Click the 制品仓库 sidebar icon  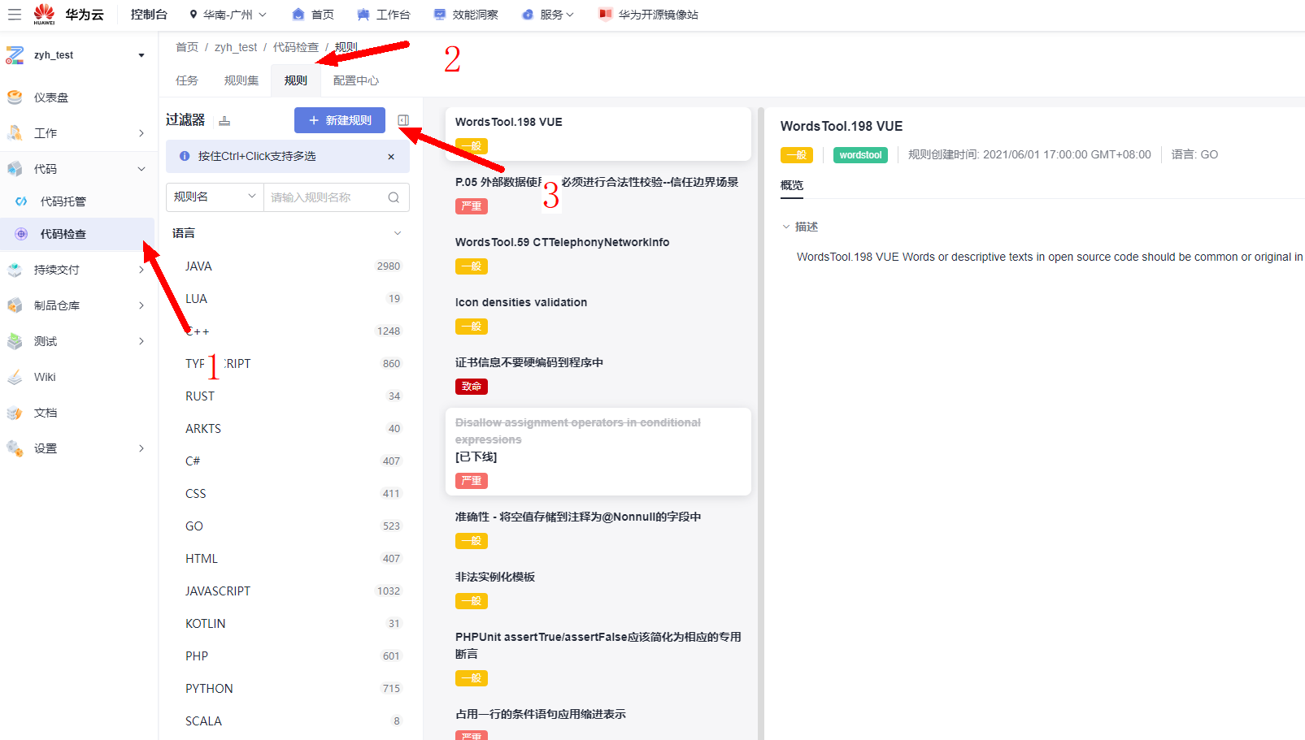coord(15,305)
